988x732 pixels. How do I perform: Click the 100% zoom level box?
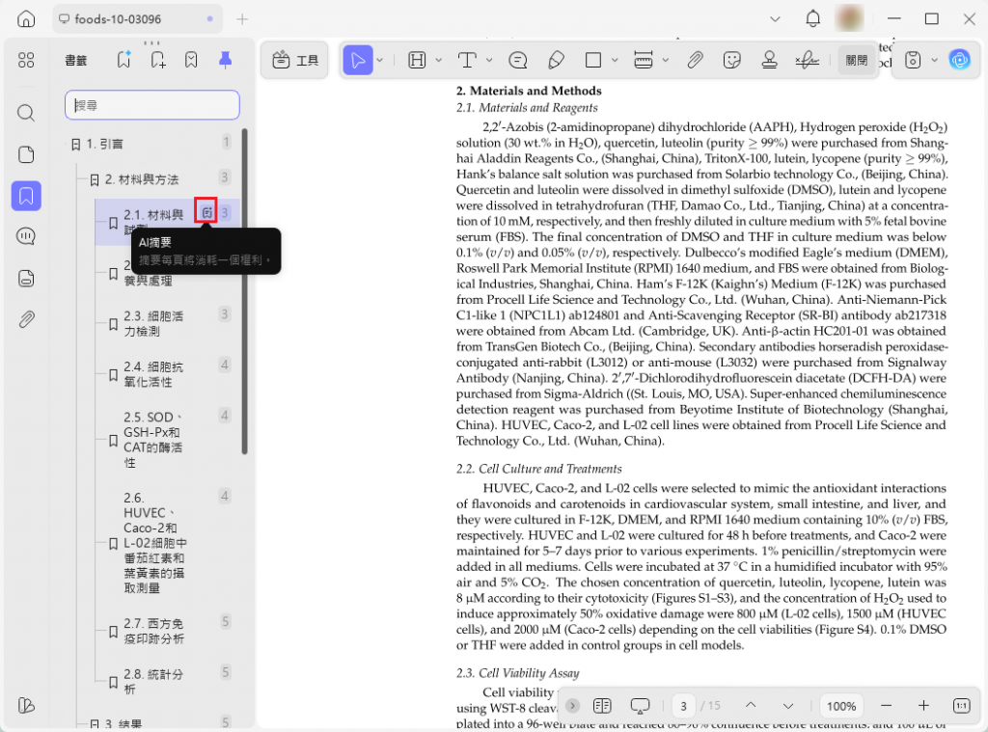(x=841, y=706)
